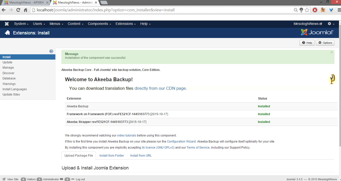
Task: Open Warnings in the sidebar
Action: click(x=9, y=84)
